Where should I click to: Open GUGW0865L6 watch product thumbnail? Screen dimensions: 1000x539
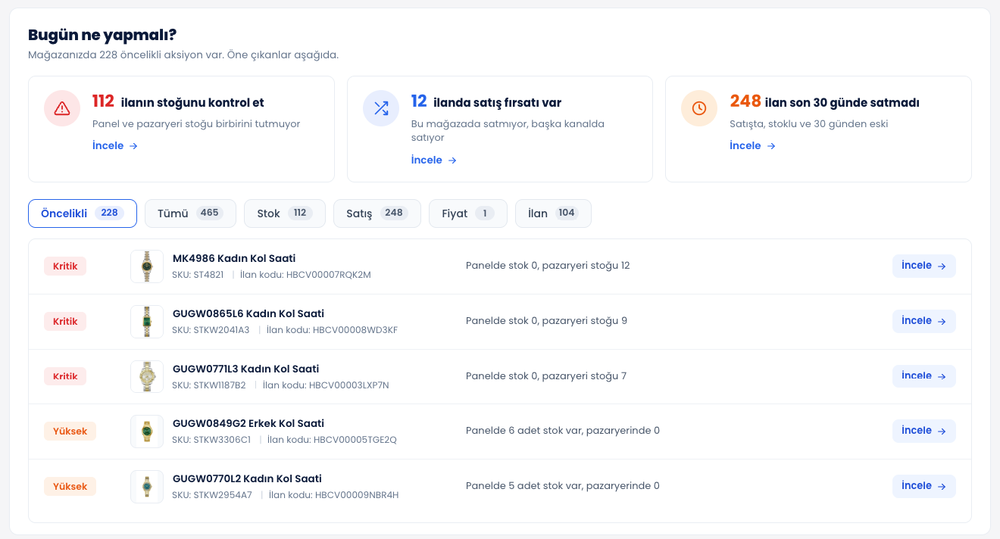147,322
